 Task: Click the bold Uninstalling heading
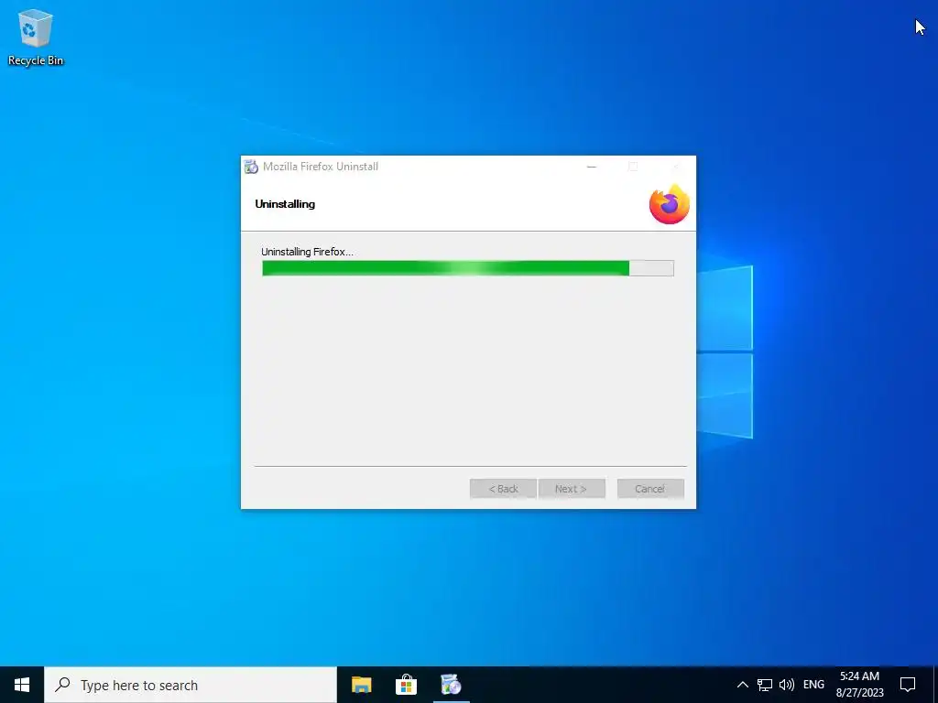pos(285,204)
